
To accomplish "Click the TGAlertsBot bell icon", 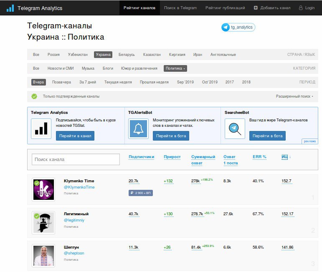I will pos(138,128).
